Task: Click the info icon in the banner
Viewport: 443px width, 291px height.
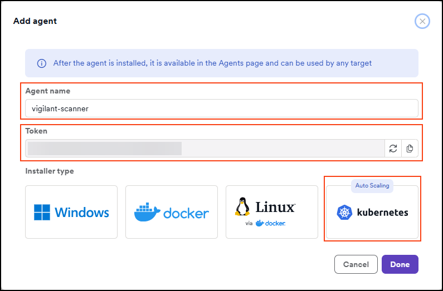Action: [x=41, y=63]
